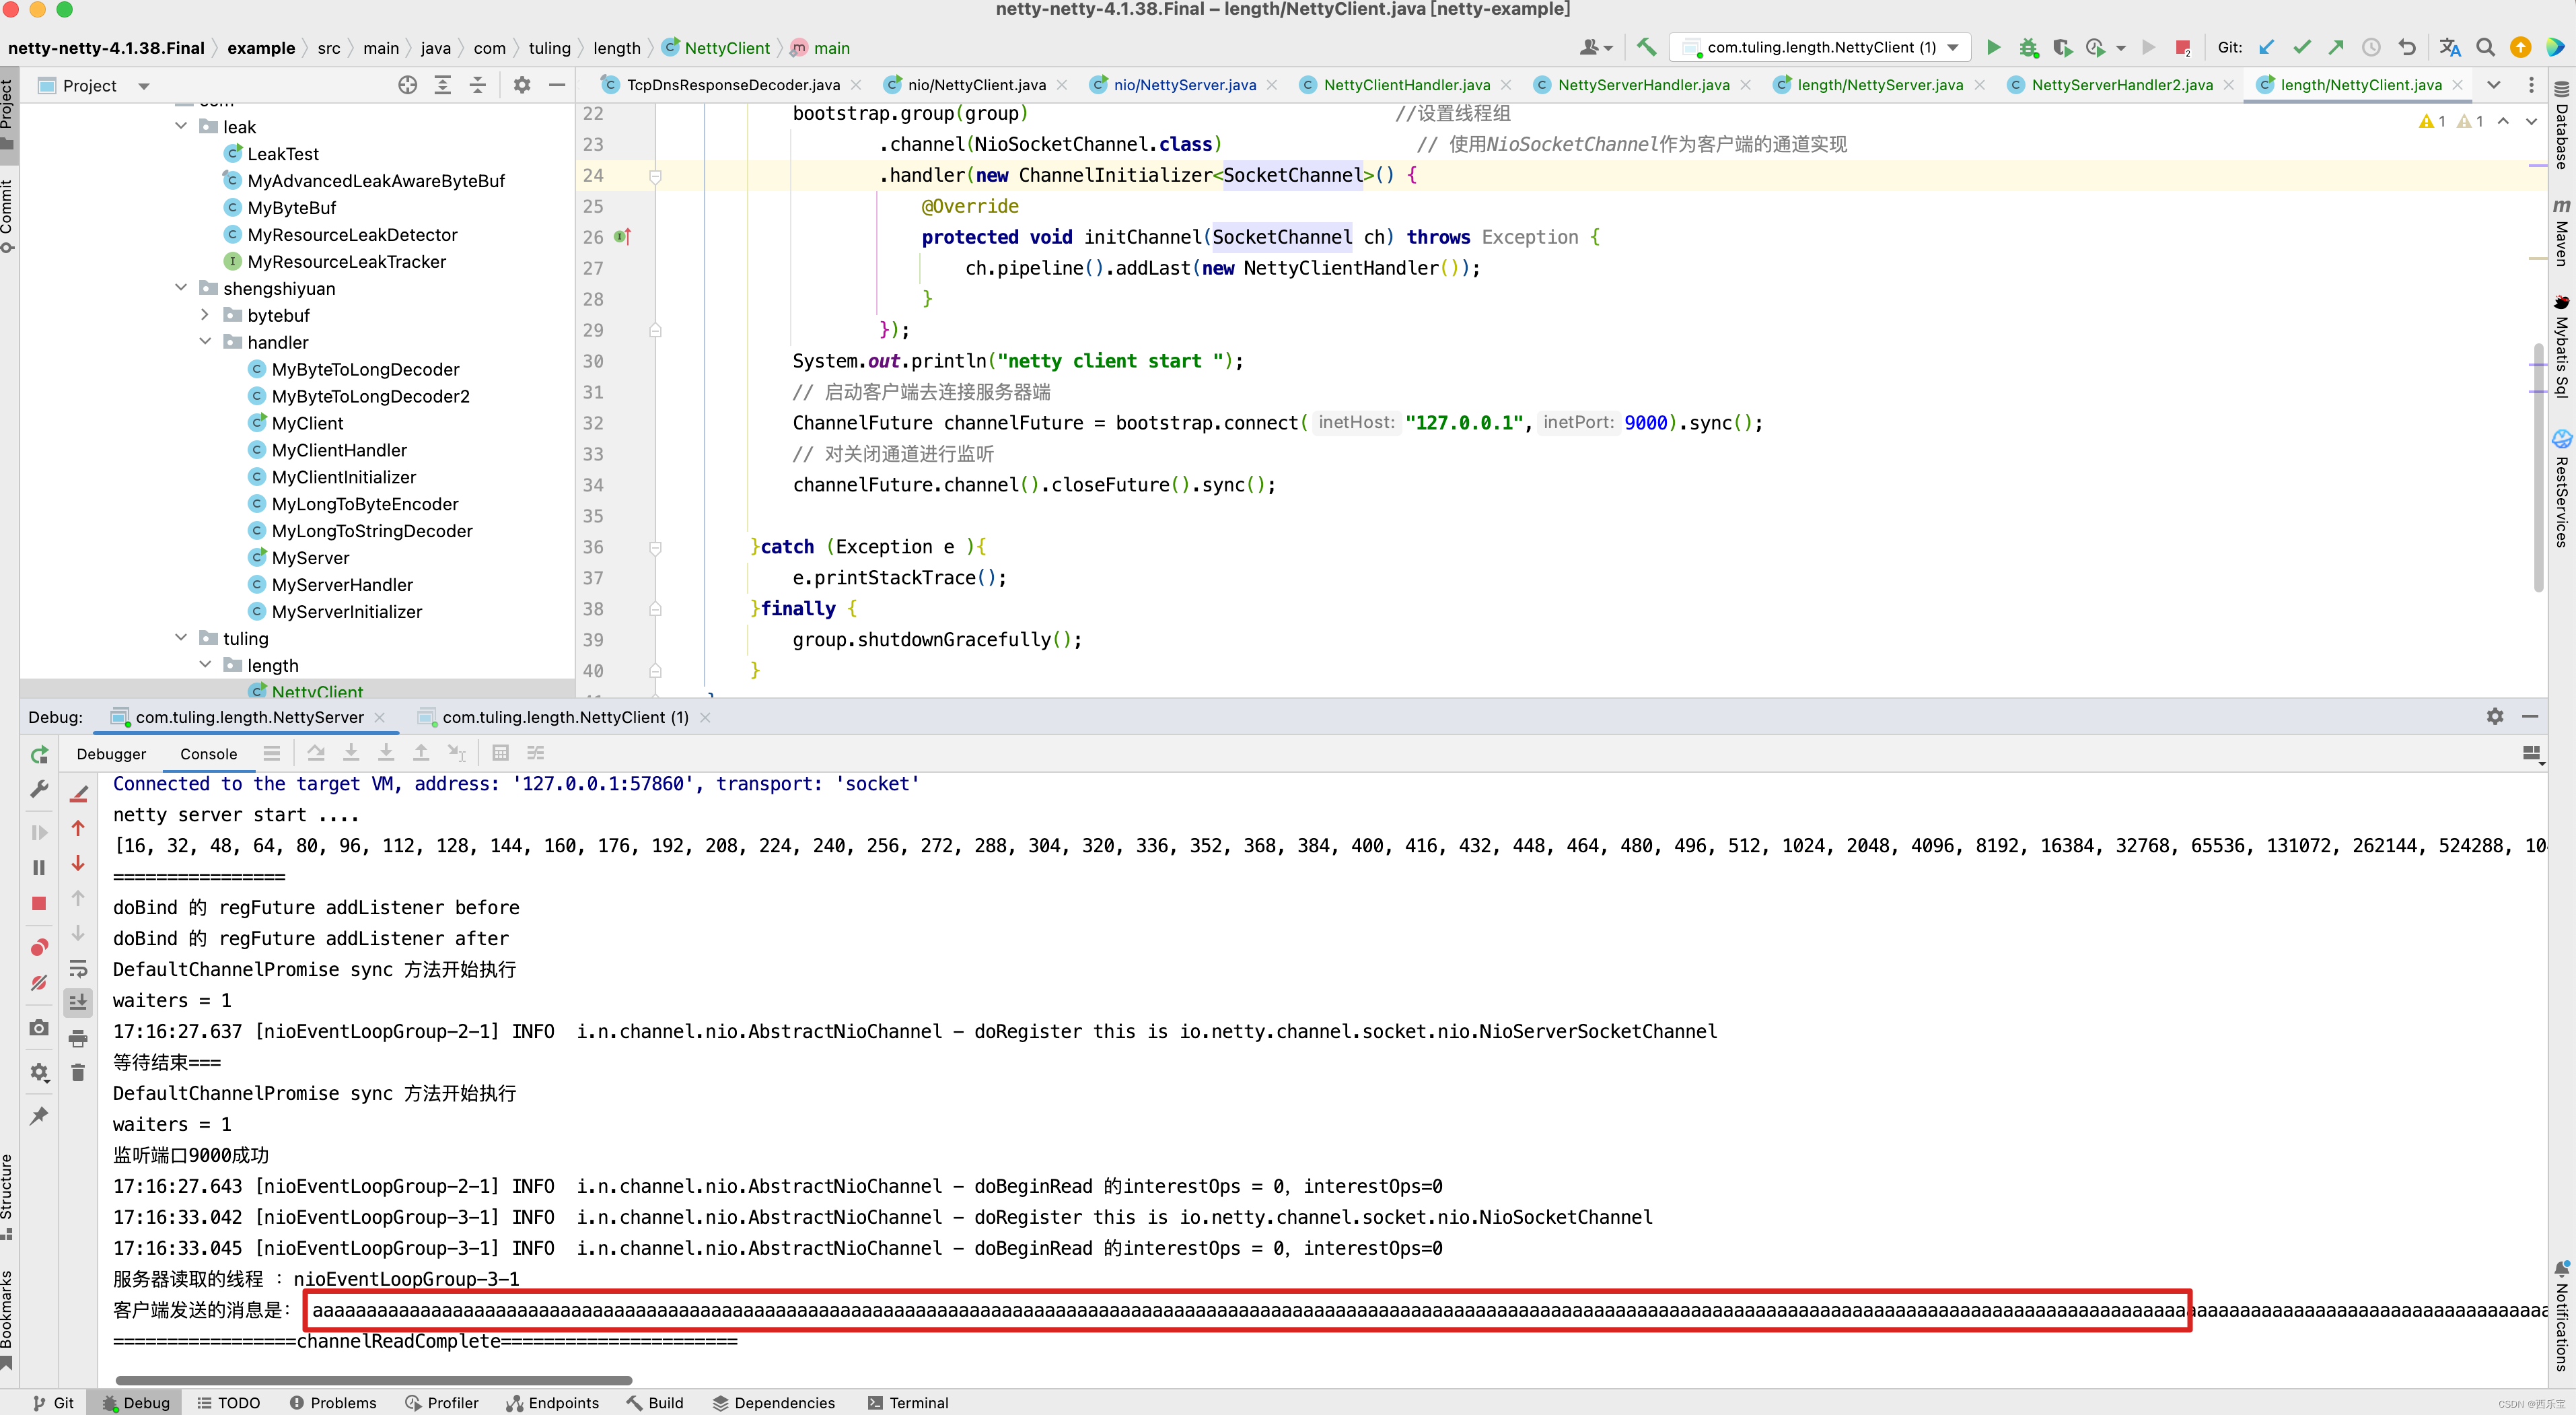2576x1415 pixels.
Task: Click the Build hammer icon
Action: [1646, 47]
